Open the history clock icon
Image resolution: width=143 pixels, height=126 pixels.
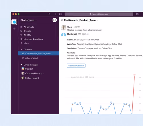coord(60,14)
